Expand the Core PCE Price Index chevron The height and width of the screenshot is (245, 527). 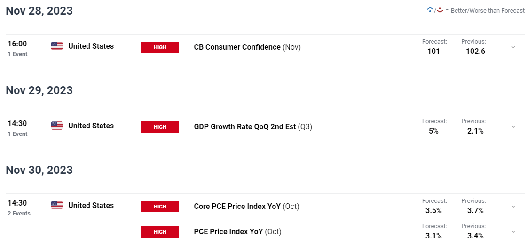(513, 207)
